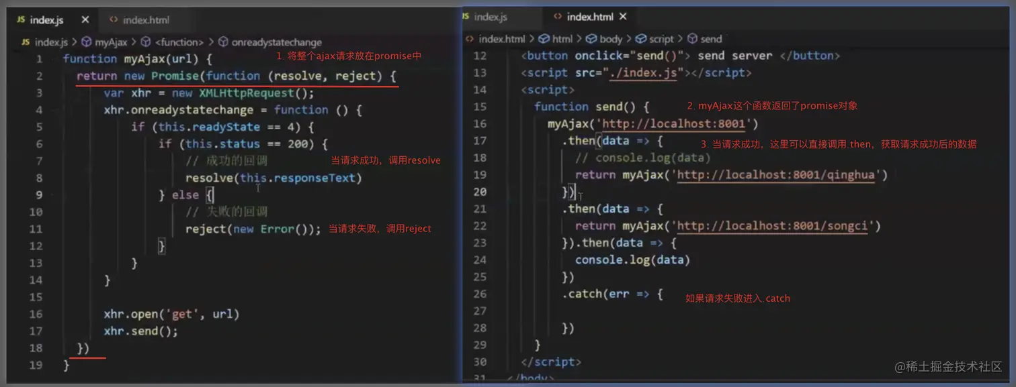Select line number 9 in left gutter
The height and width of the screenshot is (387, 1016).
(38, 195)
